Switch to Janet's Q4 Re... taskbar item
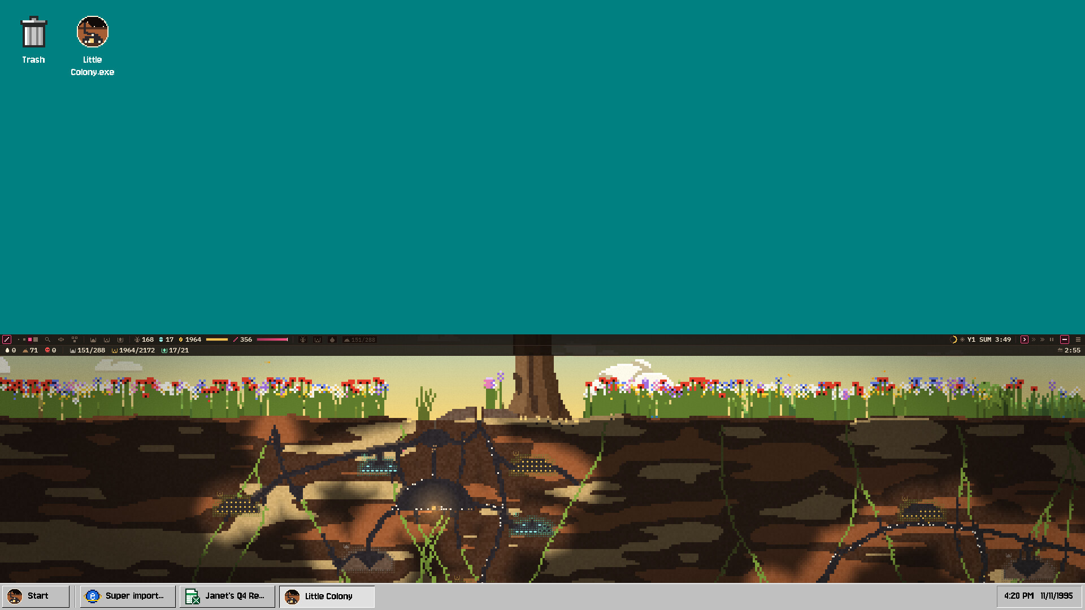 click(x=227, y=596)
